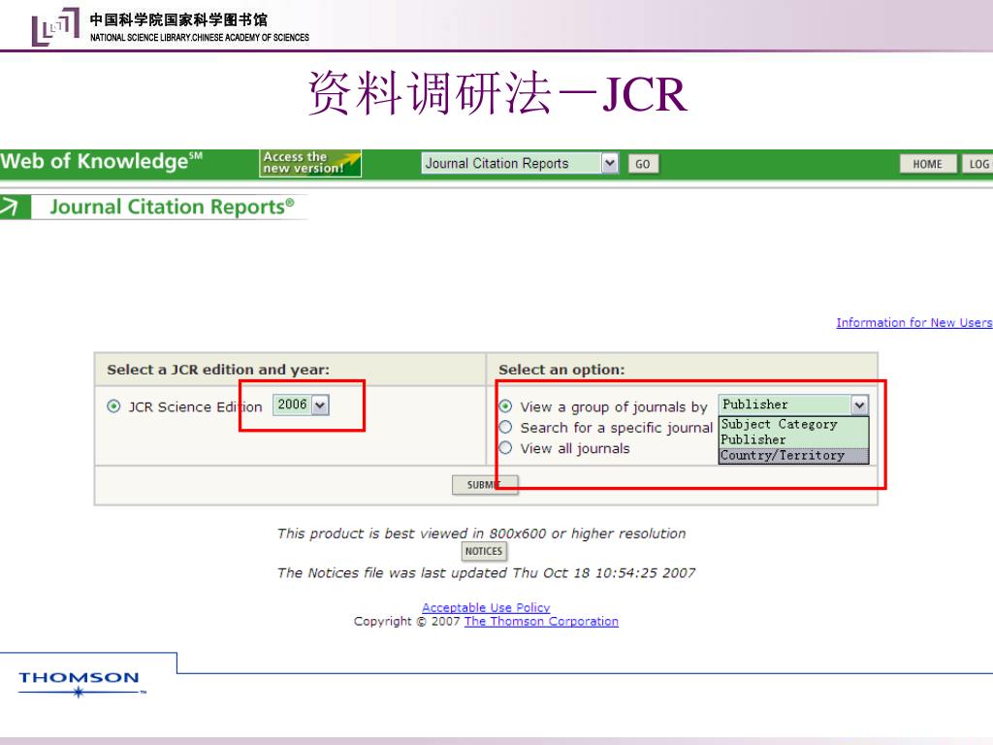Click the HOME button
Viewport: 993px width, 745px height.
[927, 164]
